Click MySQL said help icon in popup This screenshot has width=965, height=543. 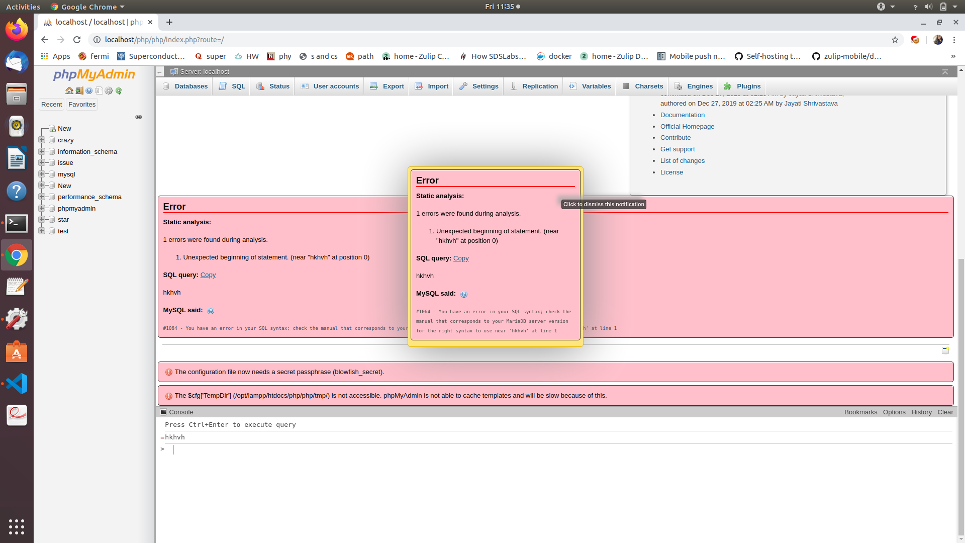pyautogui.click(x=464, y=294)
